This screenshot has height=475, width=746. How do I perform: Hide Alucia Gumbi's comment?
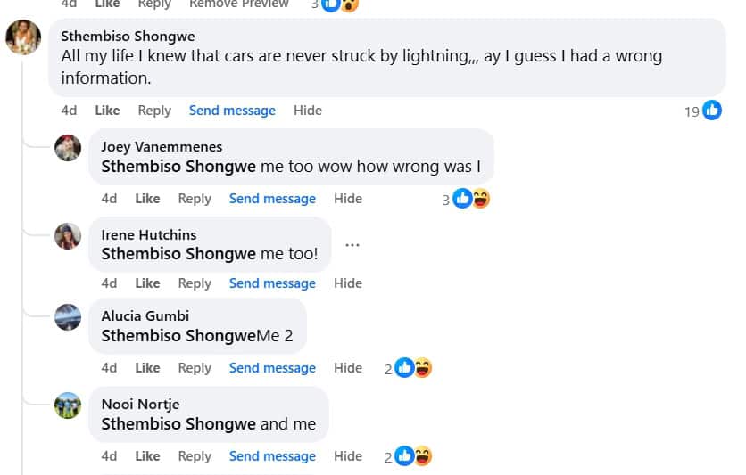point(348,368)
